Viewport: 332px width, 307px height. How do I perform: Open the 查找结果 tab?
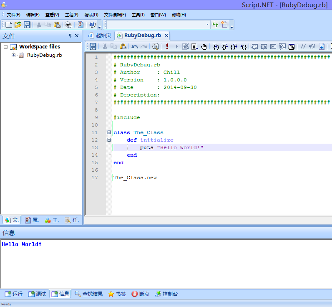89,294
